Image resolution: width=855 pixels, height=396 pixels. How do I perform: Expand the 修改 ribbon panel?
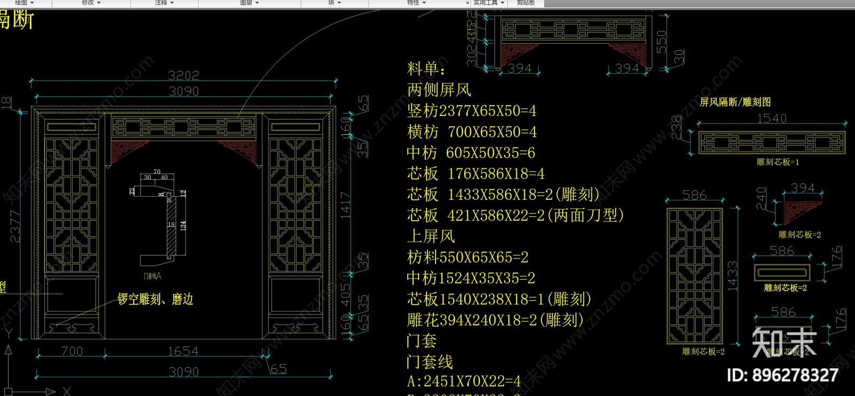91,3
